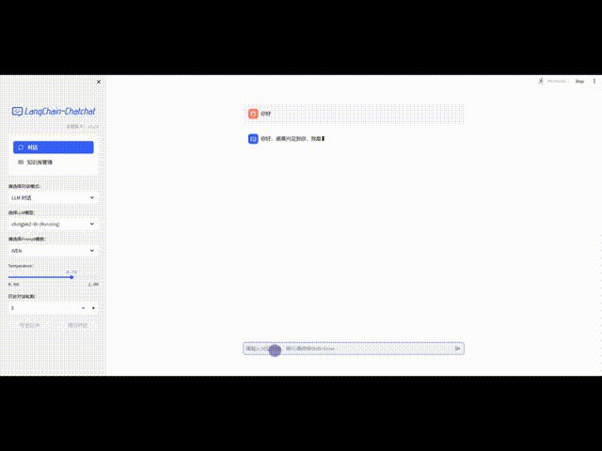
Task: Increase history rounds with the plus stepper
Action: tap(93, 308)
